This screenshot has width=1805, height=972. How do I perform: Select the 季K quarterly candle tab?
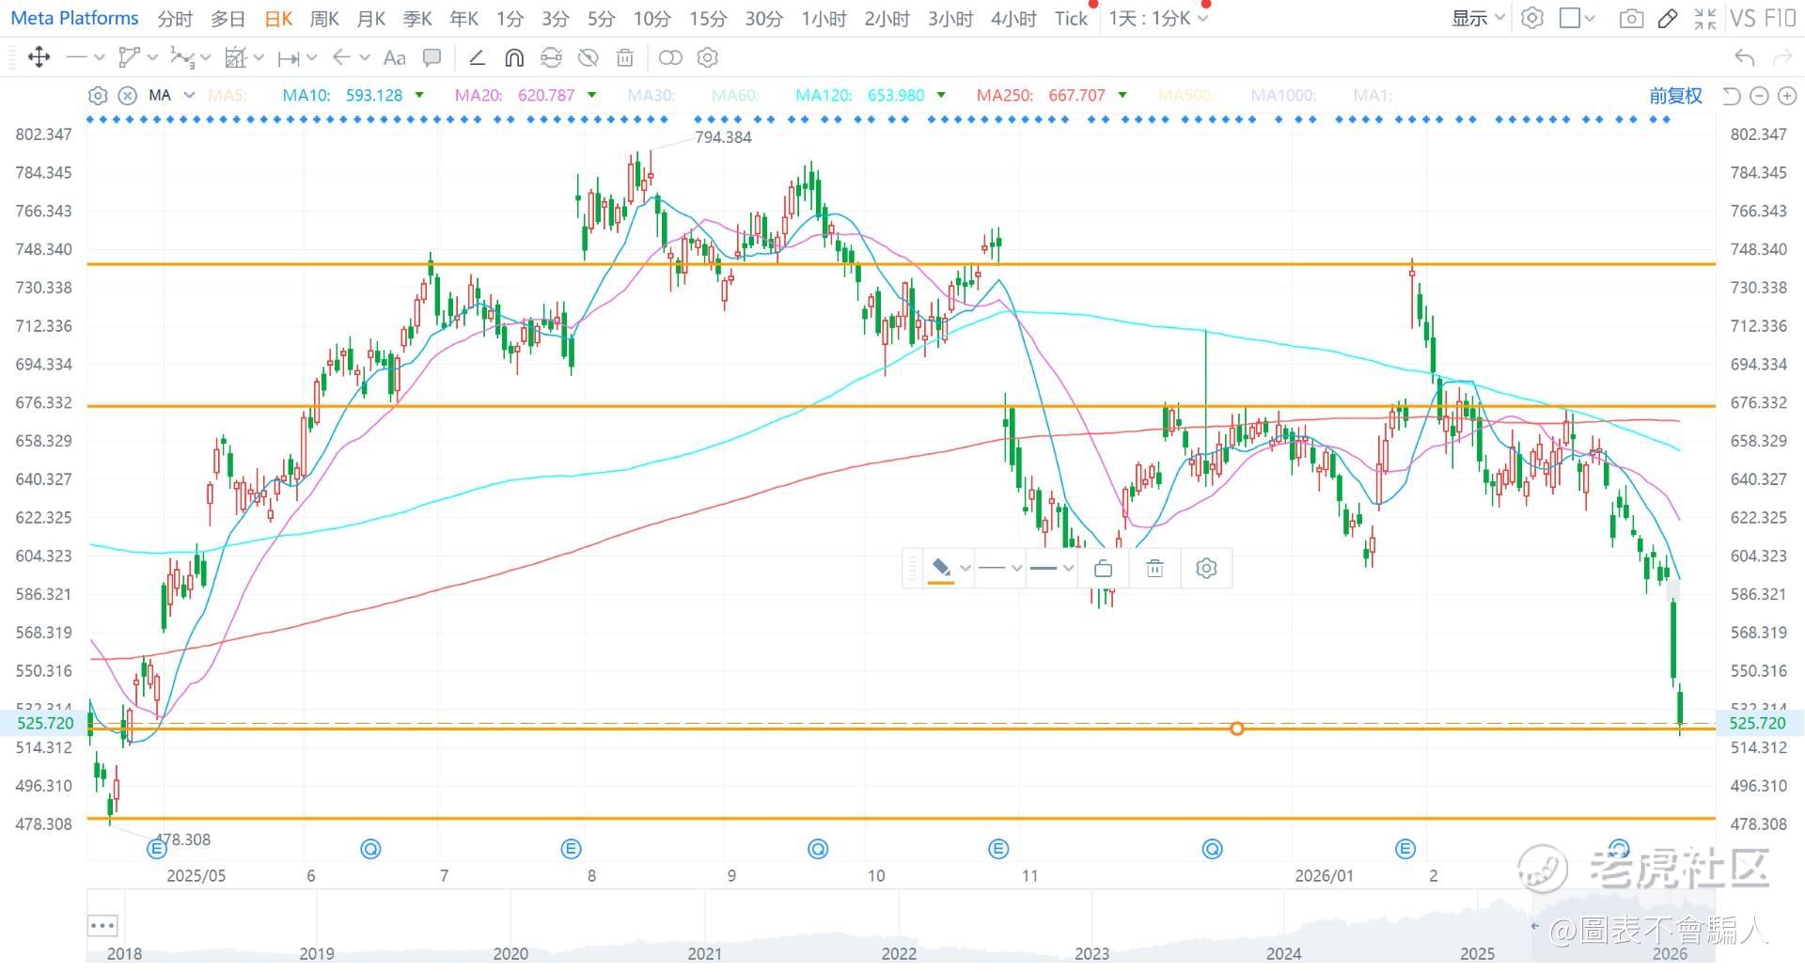[x=417, y=19]
